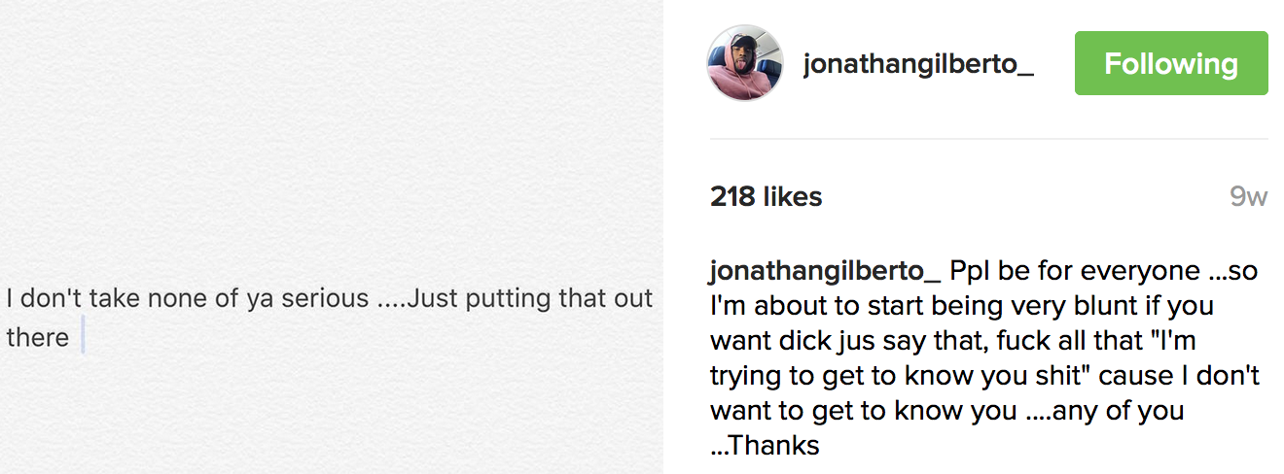Click jonathangilberto_ username beside the avatar
Image resolution: width=1284 pixels, height=474 pixels.
(x=918, y=64)
